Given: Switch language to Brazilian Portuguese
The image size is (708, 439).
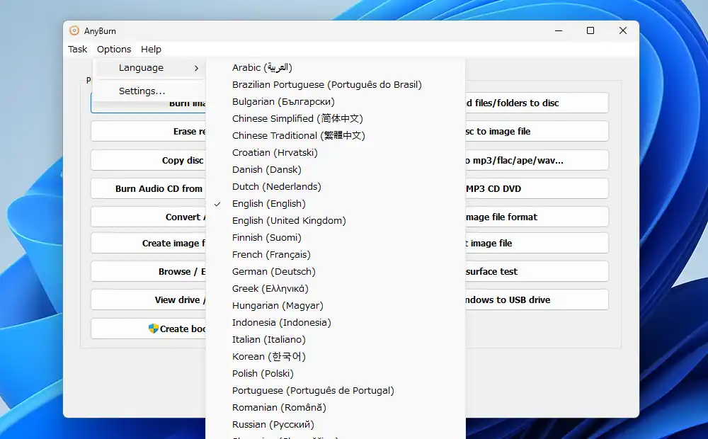Looking at the screenshot, I should pos(326,85).
